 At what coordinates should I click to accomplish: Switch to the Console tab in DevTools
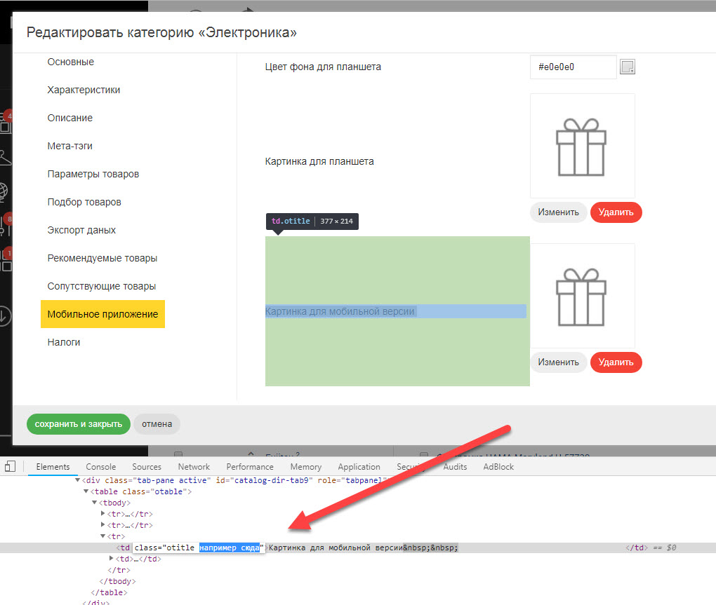point(101,467)
